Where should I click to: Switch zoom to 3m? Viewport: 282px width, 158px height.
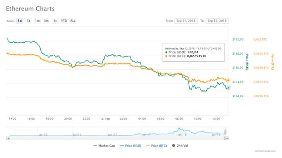tap(46, 21)
